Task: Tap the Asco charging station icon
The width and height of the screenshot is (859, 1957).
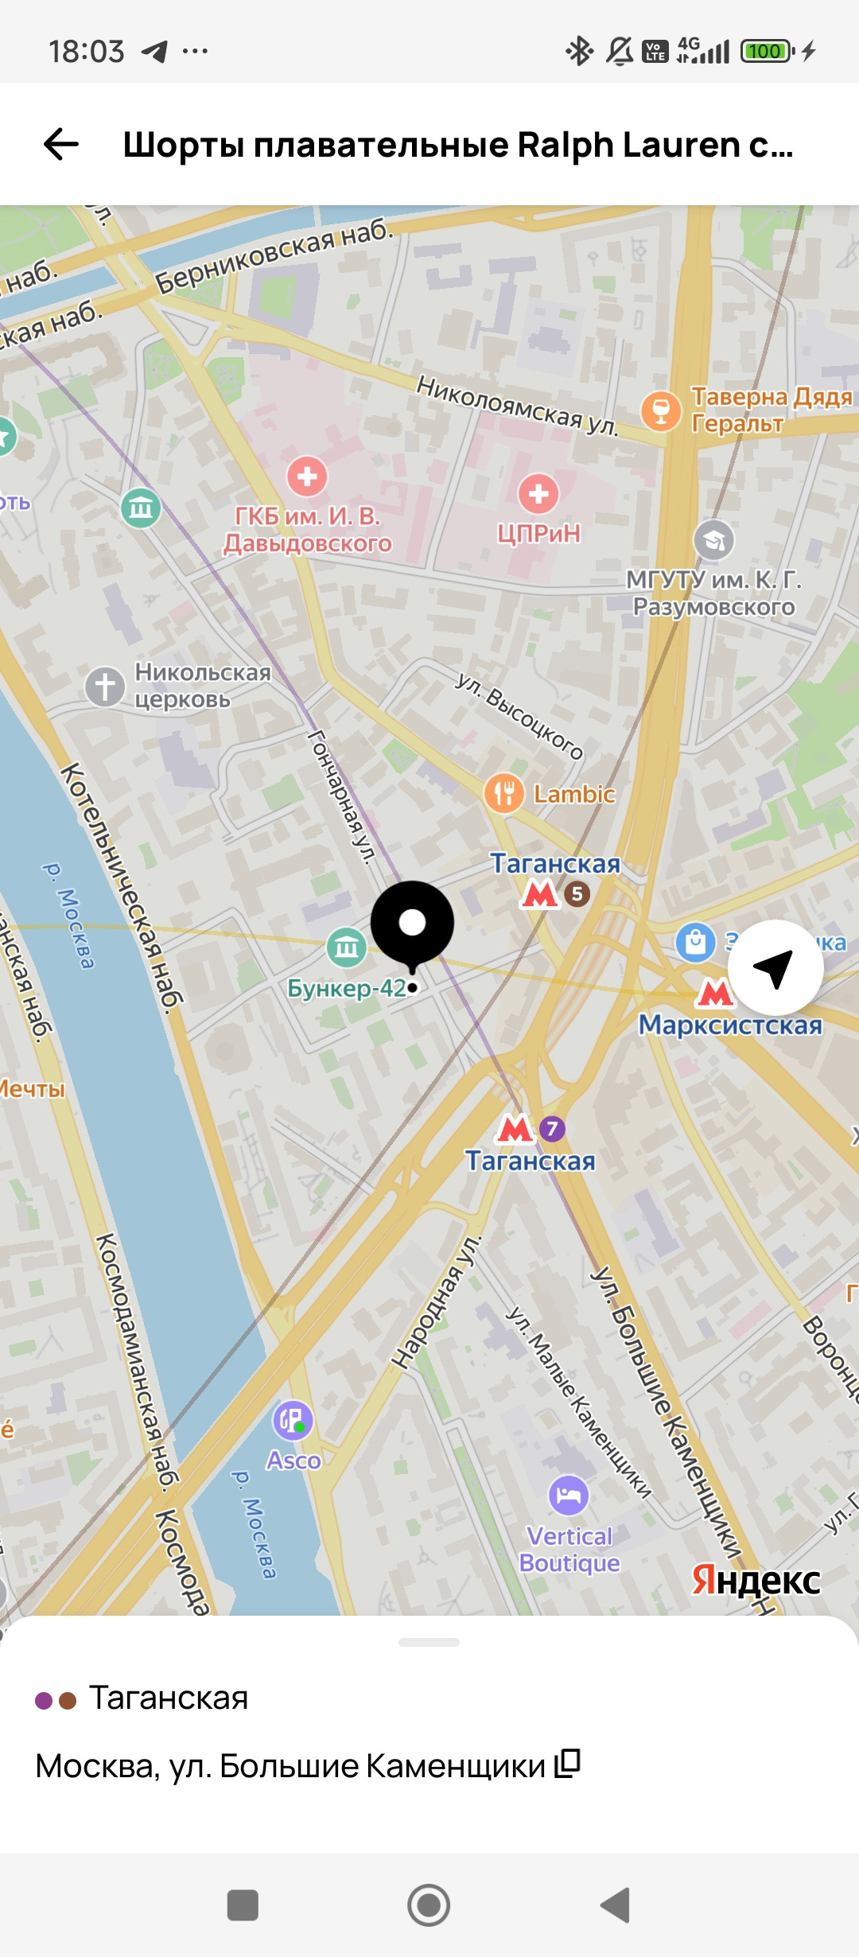Action: (x=293, y=1421)
